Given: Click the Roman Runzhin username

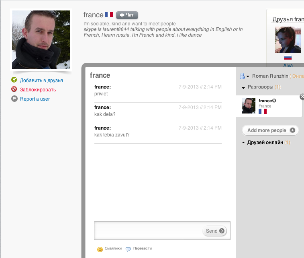Looking at the screenshot, I should pos(270,76).
